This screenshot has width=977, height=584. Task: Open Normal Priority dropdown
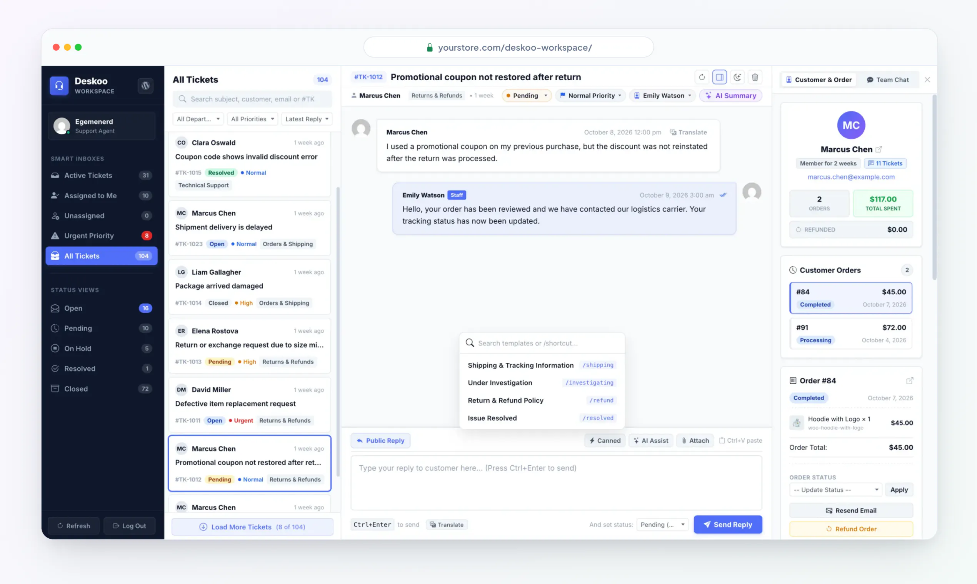click(590, 96)
